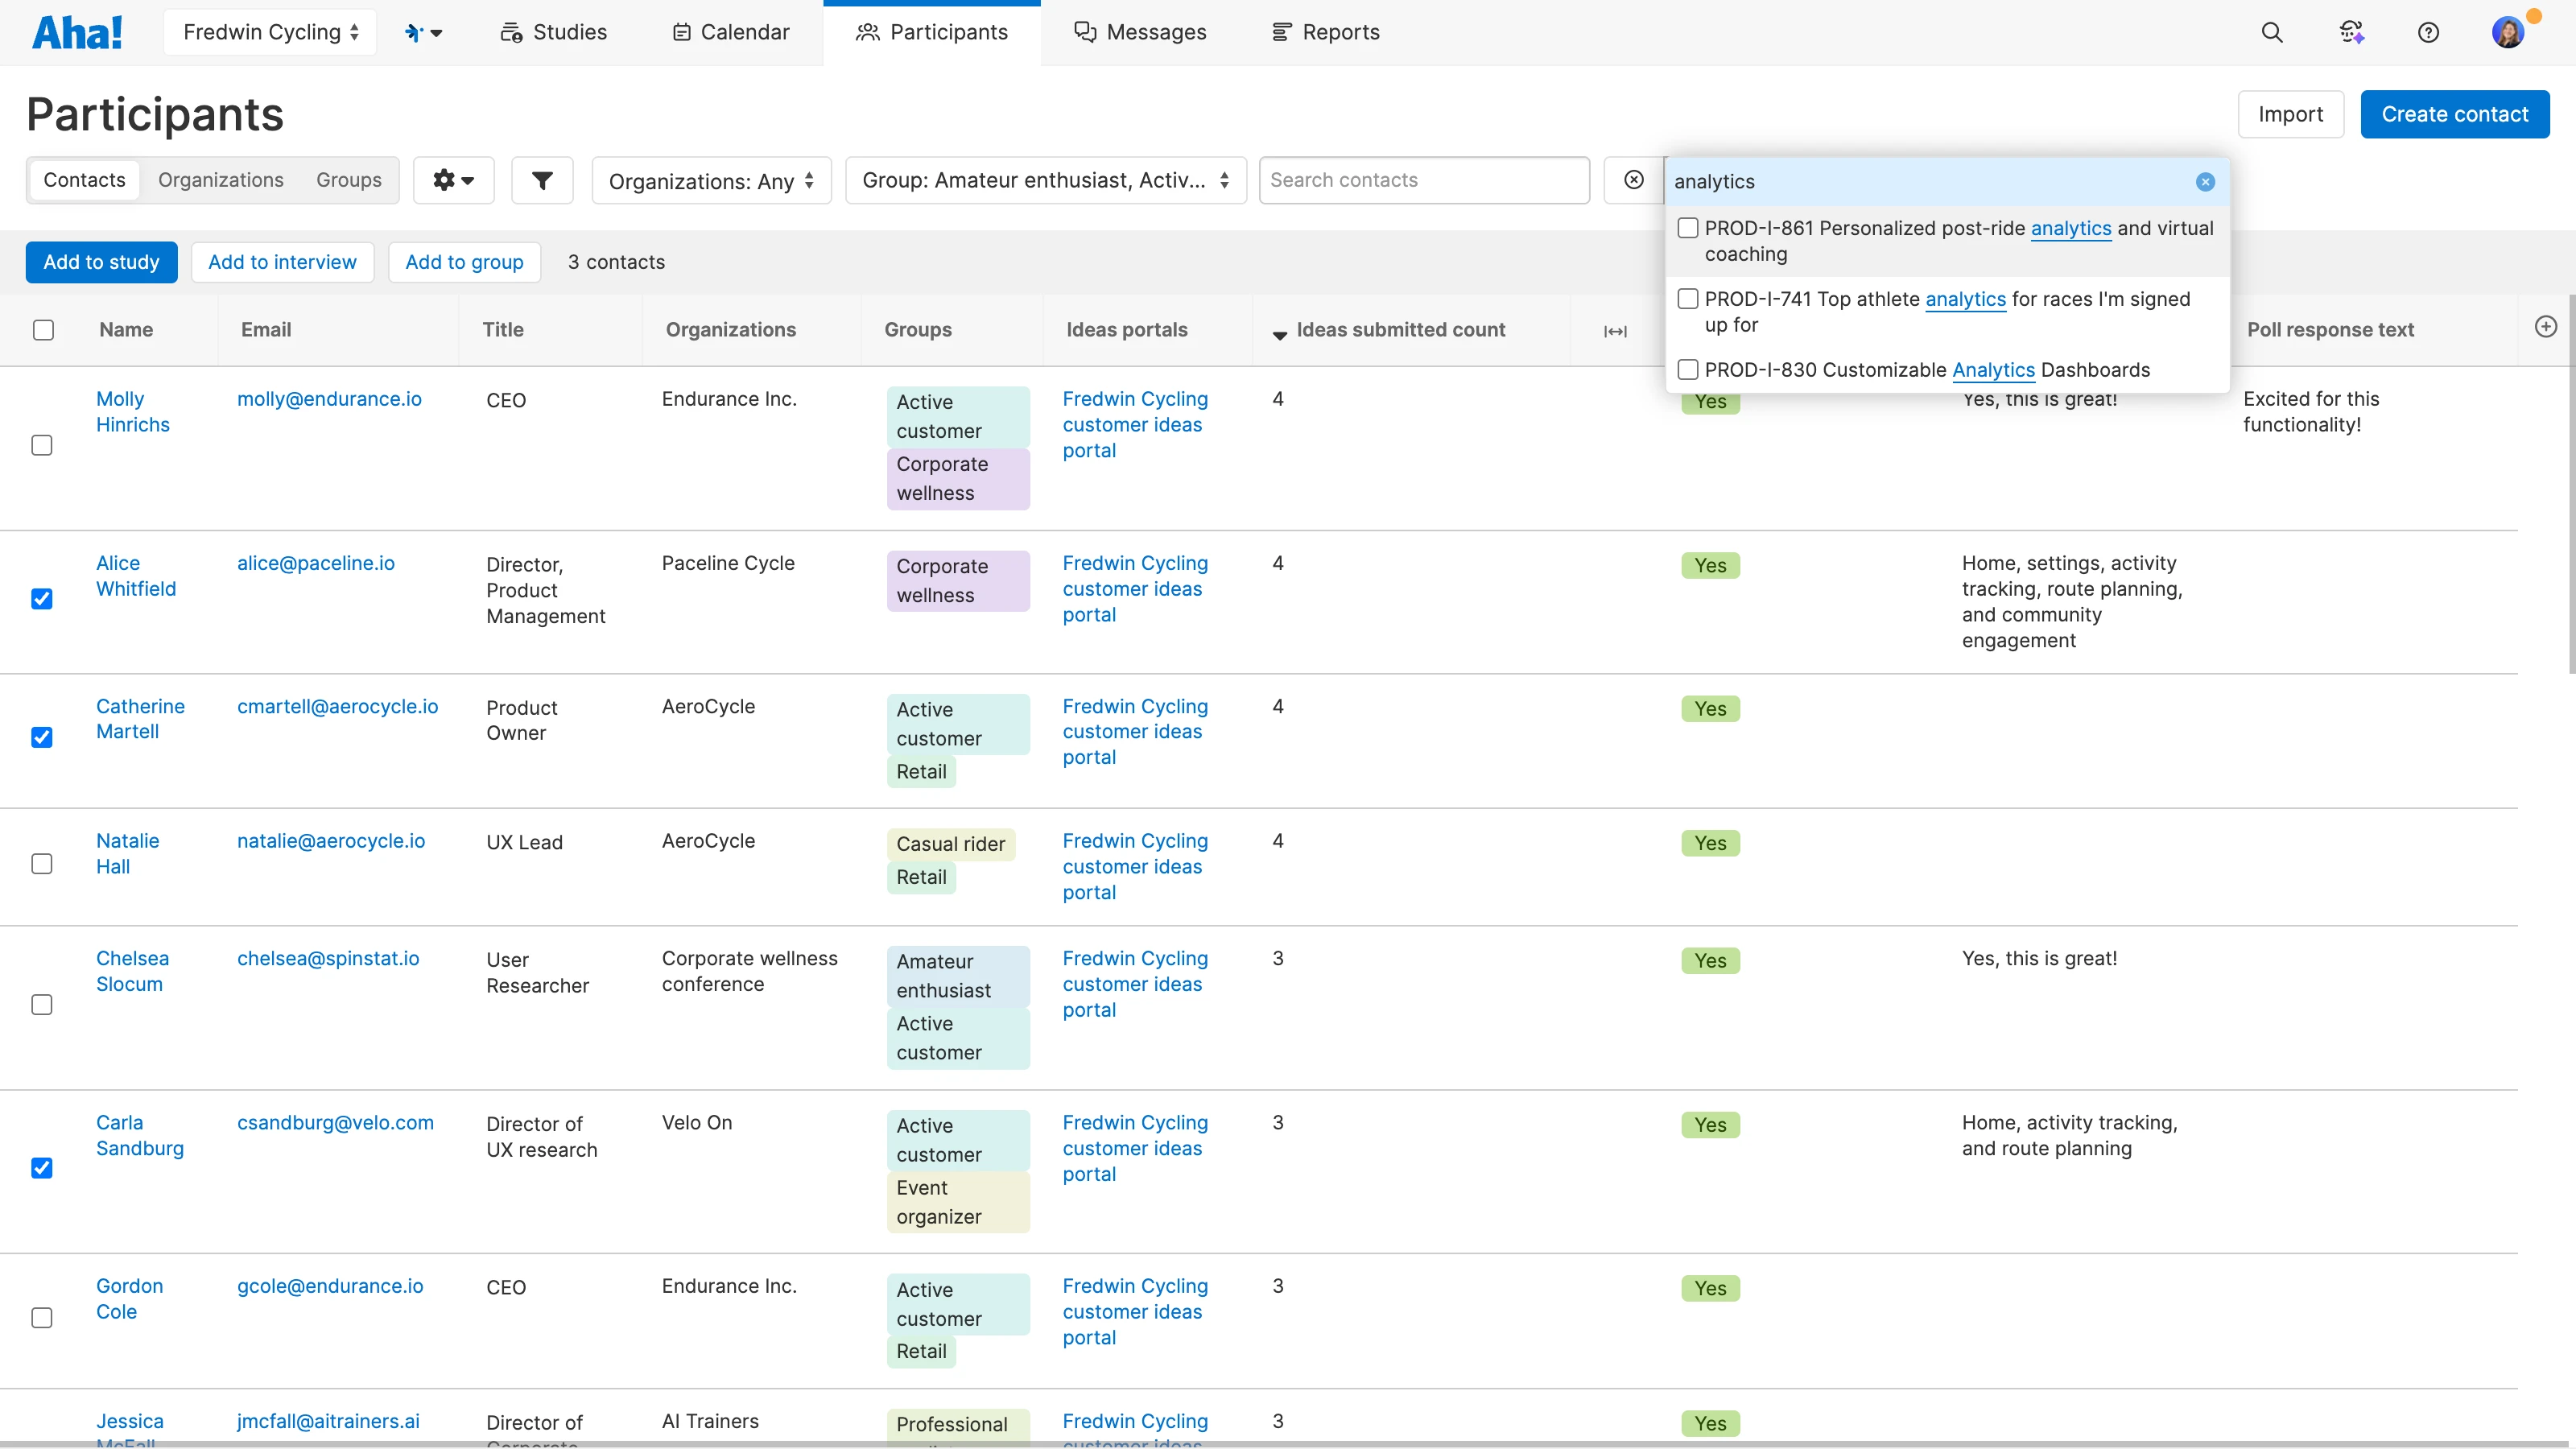
Task: Click the column width arrows icon
Action: (1615, 331)
